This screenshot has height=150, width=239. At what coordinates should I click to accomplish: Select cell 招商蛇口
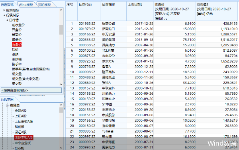[x=114, y=29]
